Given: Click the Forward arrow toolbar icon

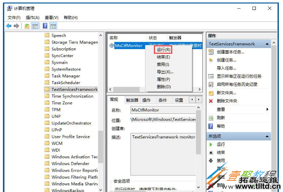Looking at the screenshot, I should (x=16, y=26).
